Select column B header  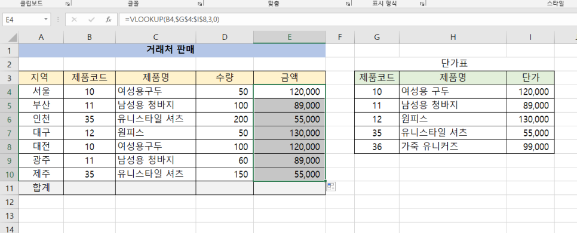[x=90, y=37]
